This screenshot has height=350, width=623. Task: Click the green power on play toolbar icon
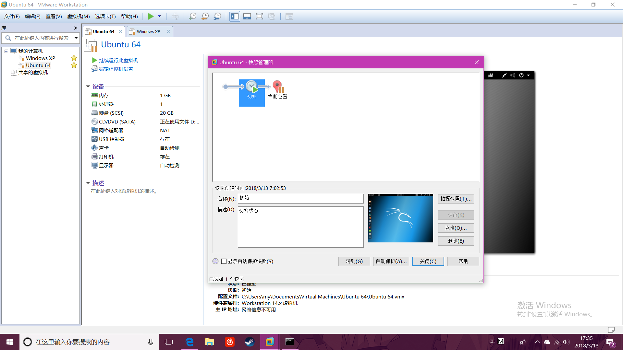(x=151, y=16)
